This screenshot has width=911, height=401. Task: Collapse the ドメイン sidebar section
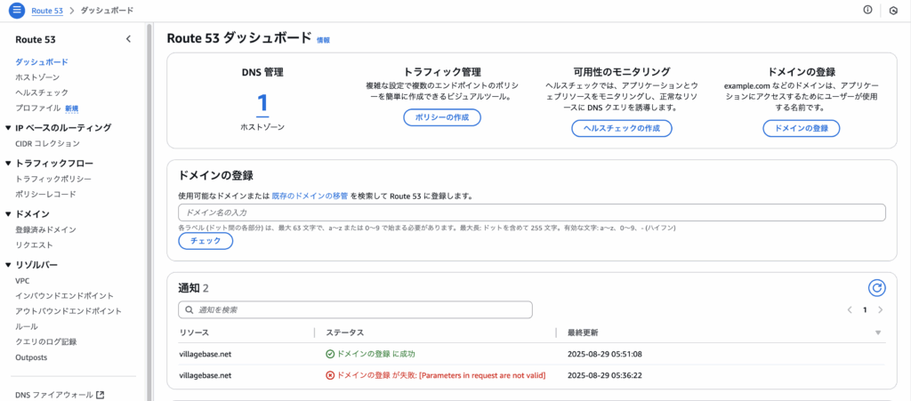pyautogui.click(x=7, y=214)
